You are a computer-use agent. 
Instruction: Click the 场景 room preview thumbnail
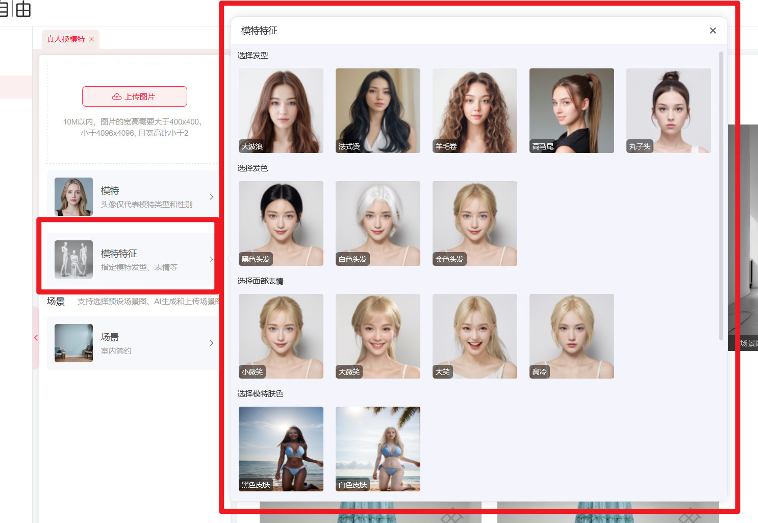pos(74,343)
